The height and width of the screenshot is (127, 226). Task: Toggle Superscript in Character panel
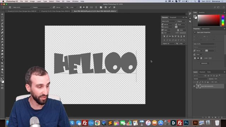click(176, 36)
